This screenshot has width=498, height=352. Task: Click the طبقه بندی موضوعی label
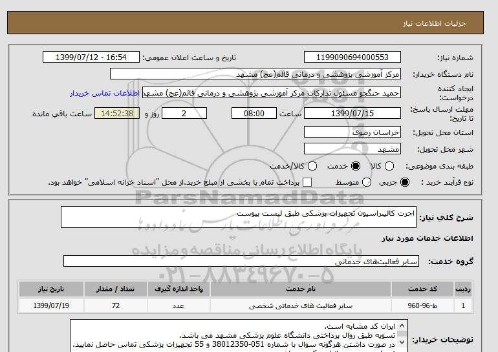pyautogui.click(x=440, y=166)
